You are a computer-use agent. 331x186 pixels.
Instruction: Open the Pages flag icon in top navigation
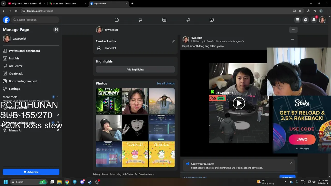140,20
